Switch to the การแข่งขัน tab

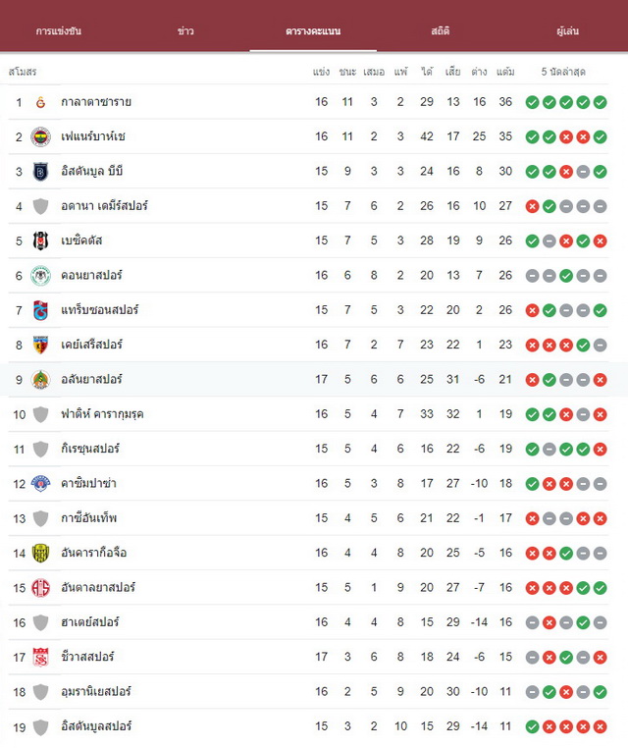pos(59,31)
